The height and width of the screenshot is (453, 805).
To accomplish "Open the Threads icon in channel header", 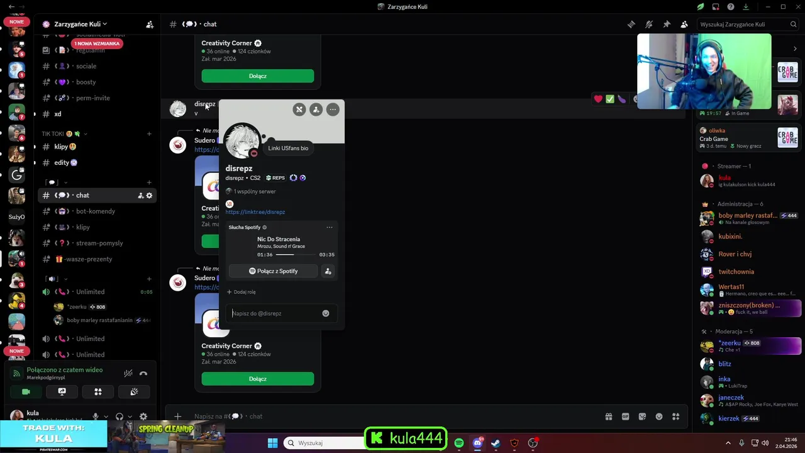I will point(631,24).
